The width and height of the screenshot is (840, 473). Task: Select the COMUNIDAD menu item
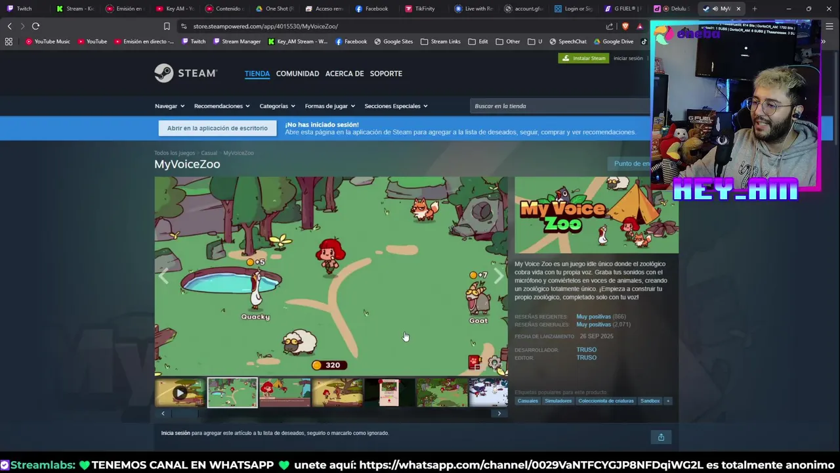pyautogui.click(x=297, y=74)
